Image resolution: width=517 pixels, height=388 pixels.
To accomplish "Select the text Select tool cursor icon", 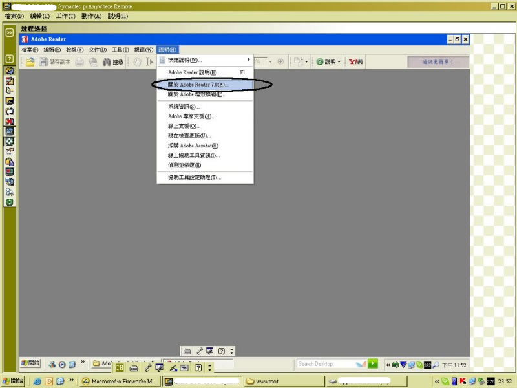I will (149, 61).
